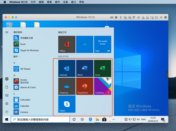Select the Recycle Bin desktop icon

coord(9,24)
